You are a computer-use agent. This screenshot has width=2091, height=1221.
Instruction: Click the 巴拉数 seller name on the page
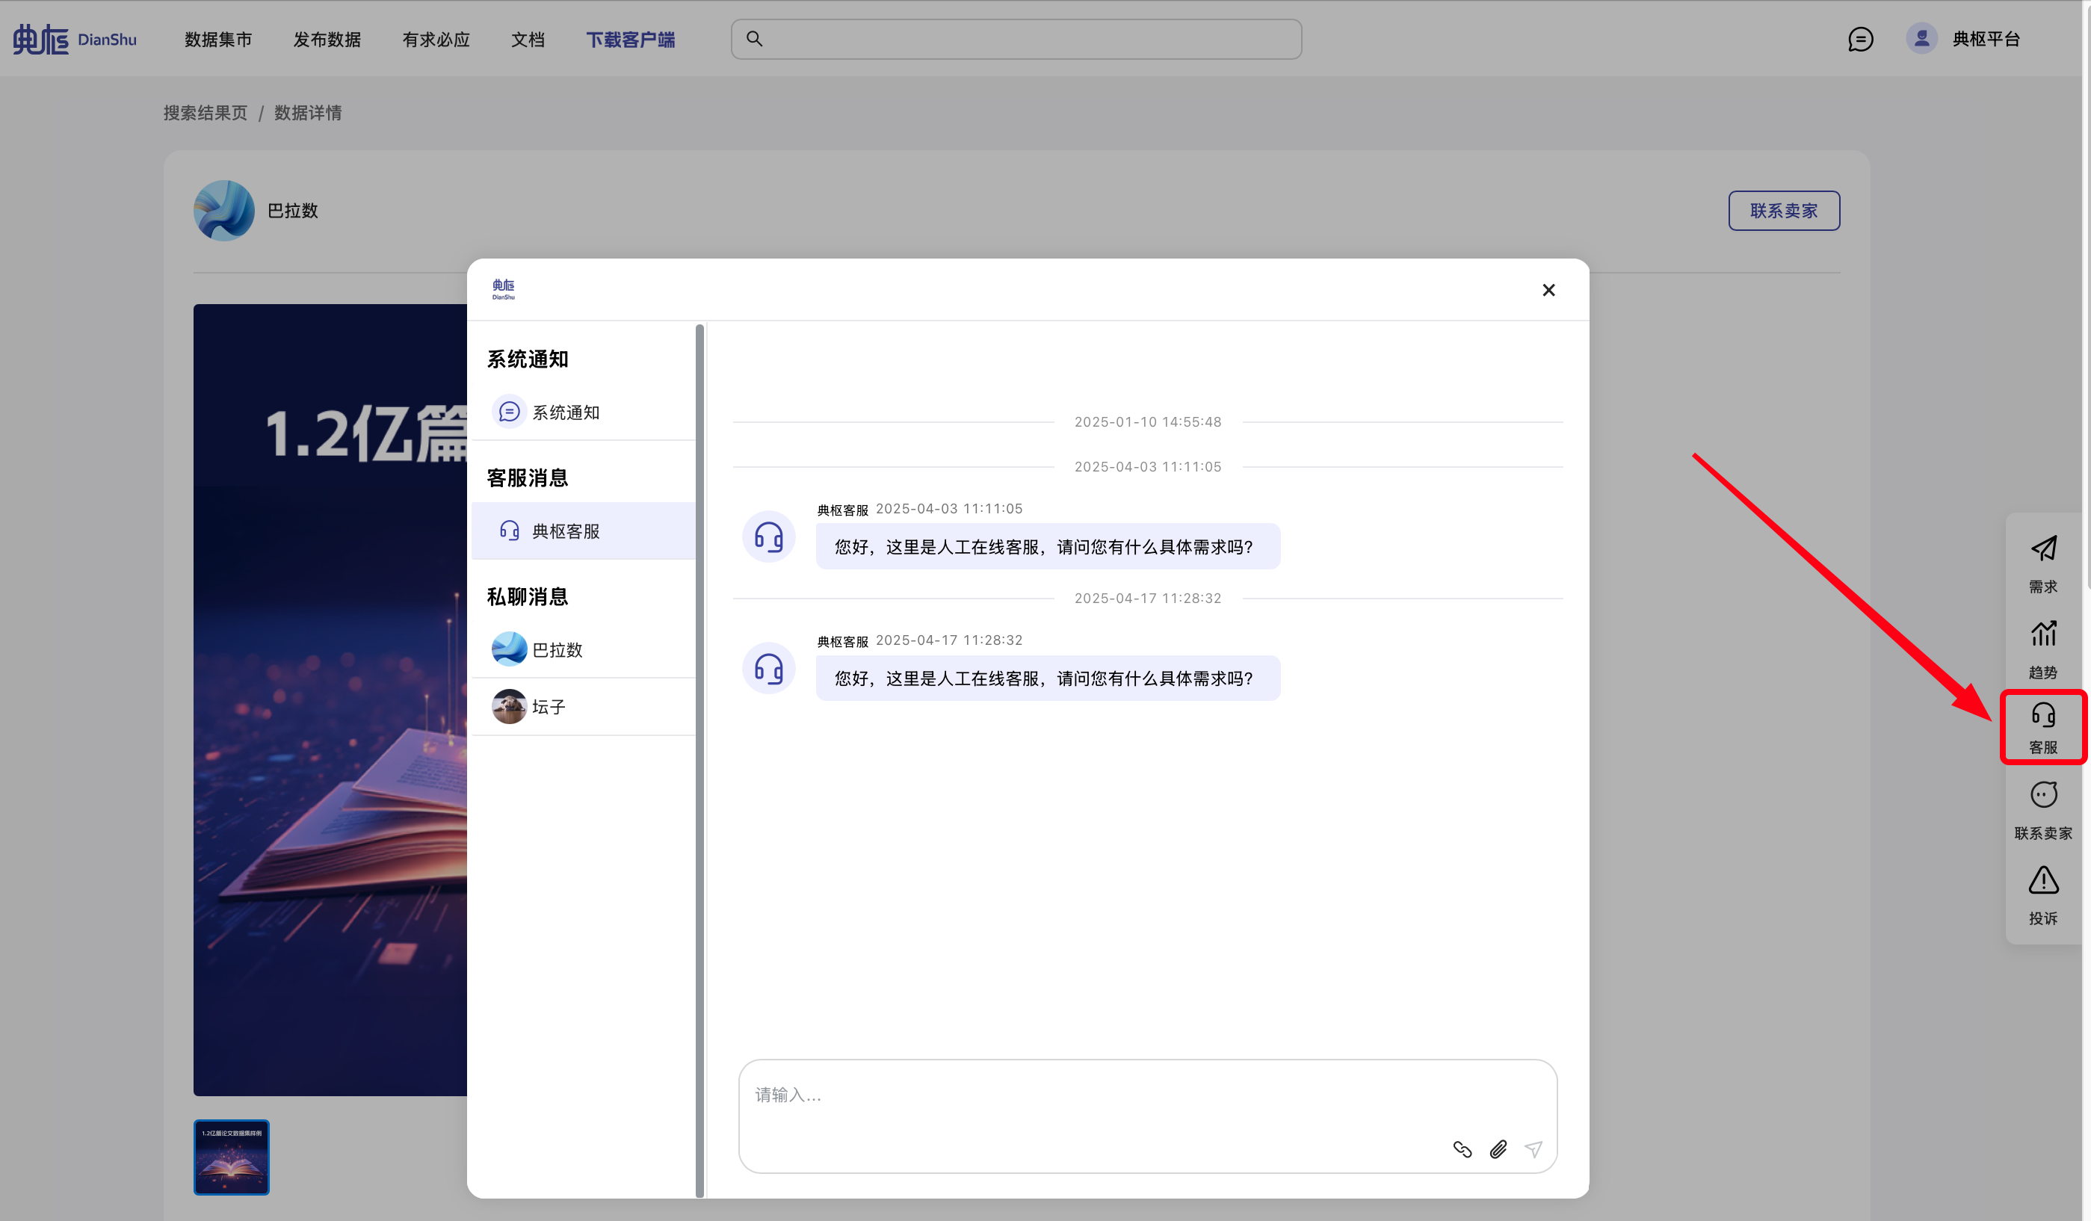click(292, 211)
